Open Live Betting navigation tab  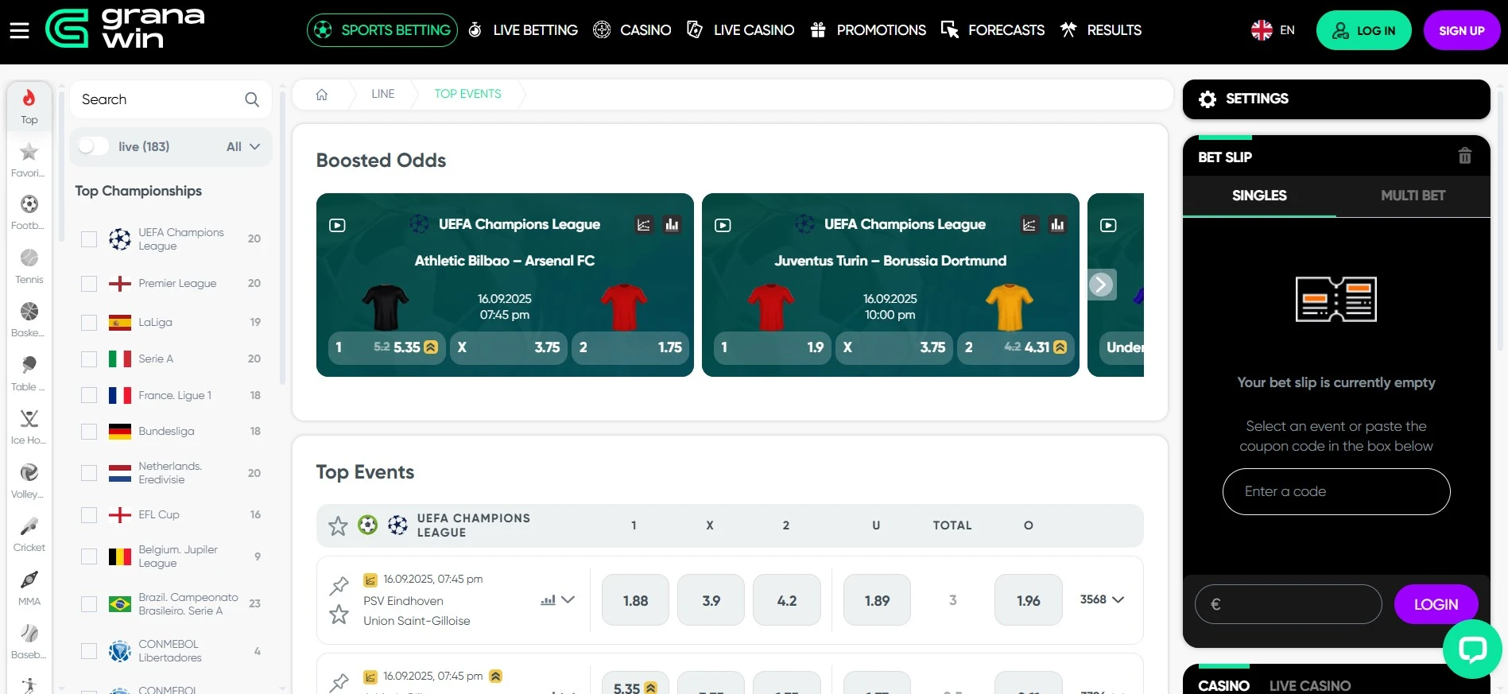[x=523, y=30]
